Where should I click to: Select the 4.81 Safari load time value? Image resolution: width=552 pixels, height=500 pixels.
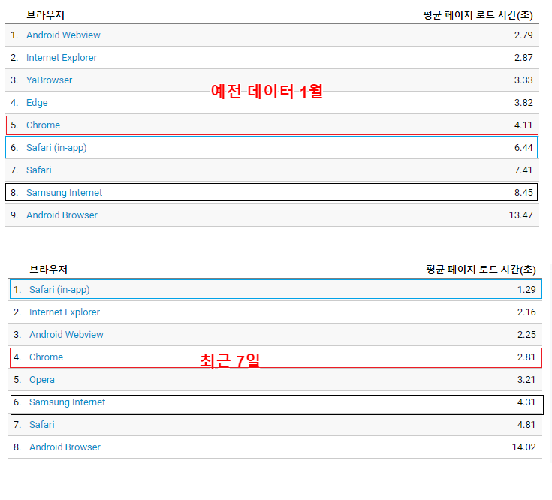(x=526, y=425)
